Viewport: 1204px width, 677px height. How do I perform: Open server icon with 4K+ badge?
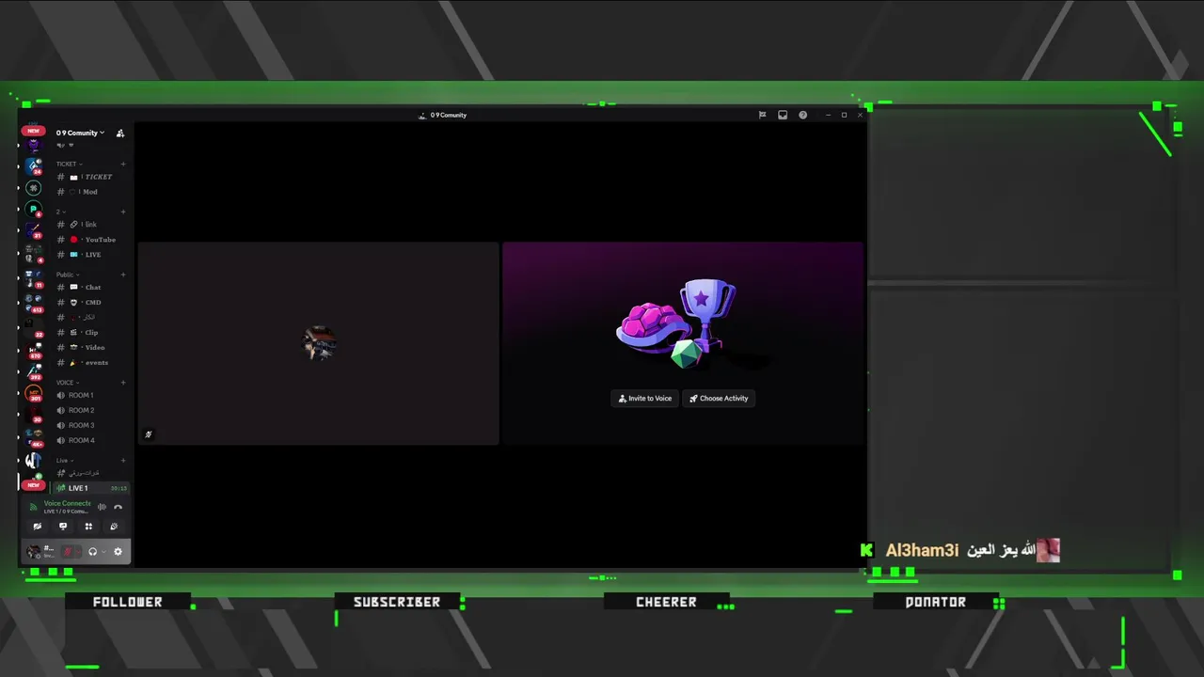34,437
